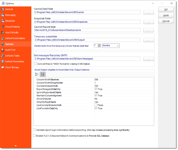Click the Sent Messages repository path field
The width and height of the screenshot is (178, 150).
pyautogui.click(x=87, y=59)
